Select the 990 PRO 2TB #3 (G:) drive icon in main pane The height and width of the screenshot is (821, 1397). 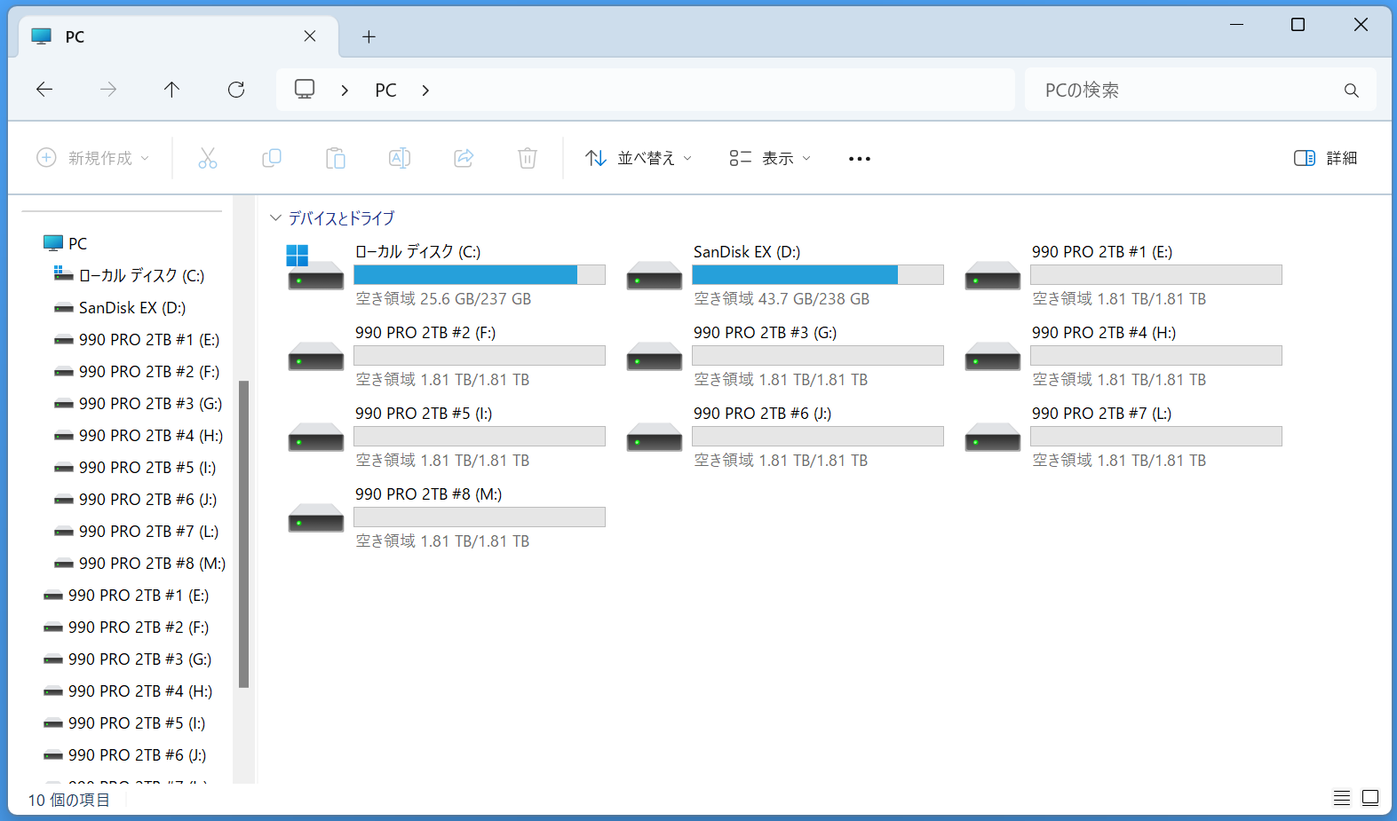pos(654,355)
